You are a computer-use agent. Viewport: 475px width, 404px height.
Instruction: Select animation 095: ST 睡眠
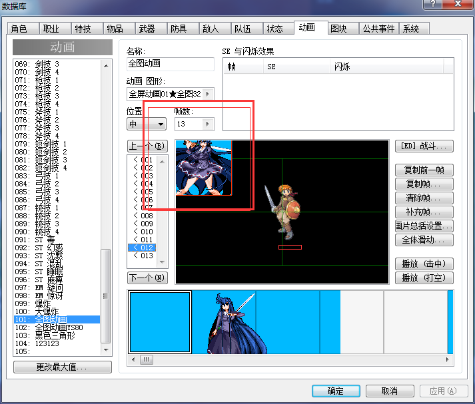pyautogui.click(x=57, y=272)
